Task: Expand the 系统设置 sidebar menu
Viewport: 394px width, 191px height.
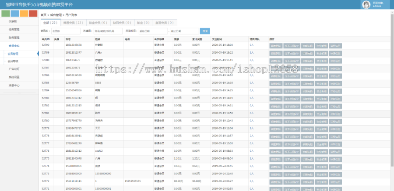Action: [x=14, y=77]
